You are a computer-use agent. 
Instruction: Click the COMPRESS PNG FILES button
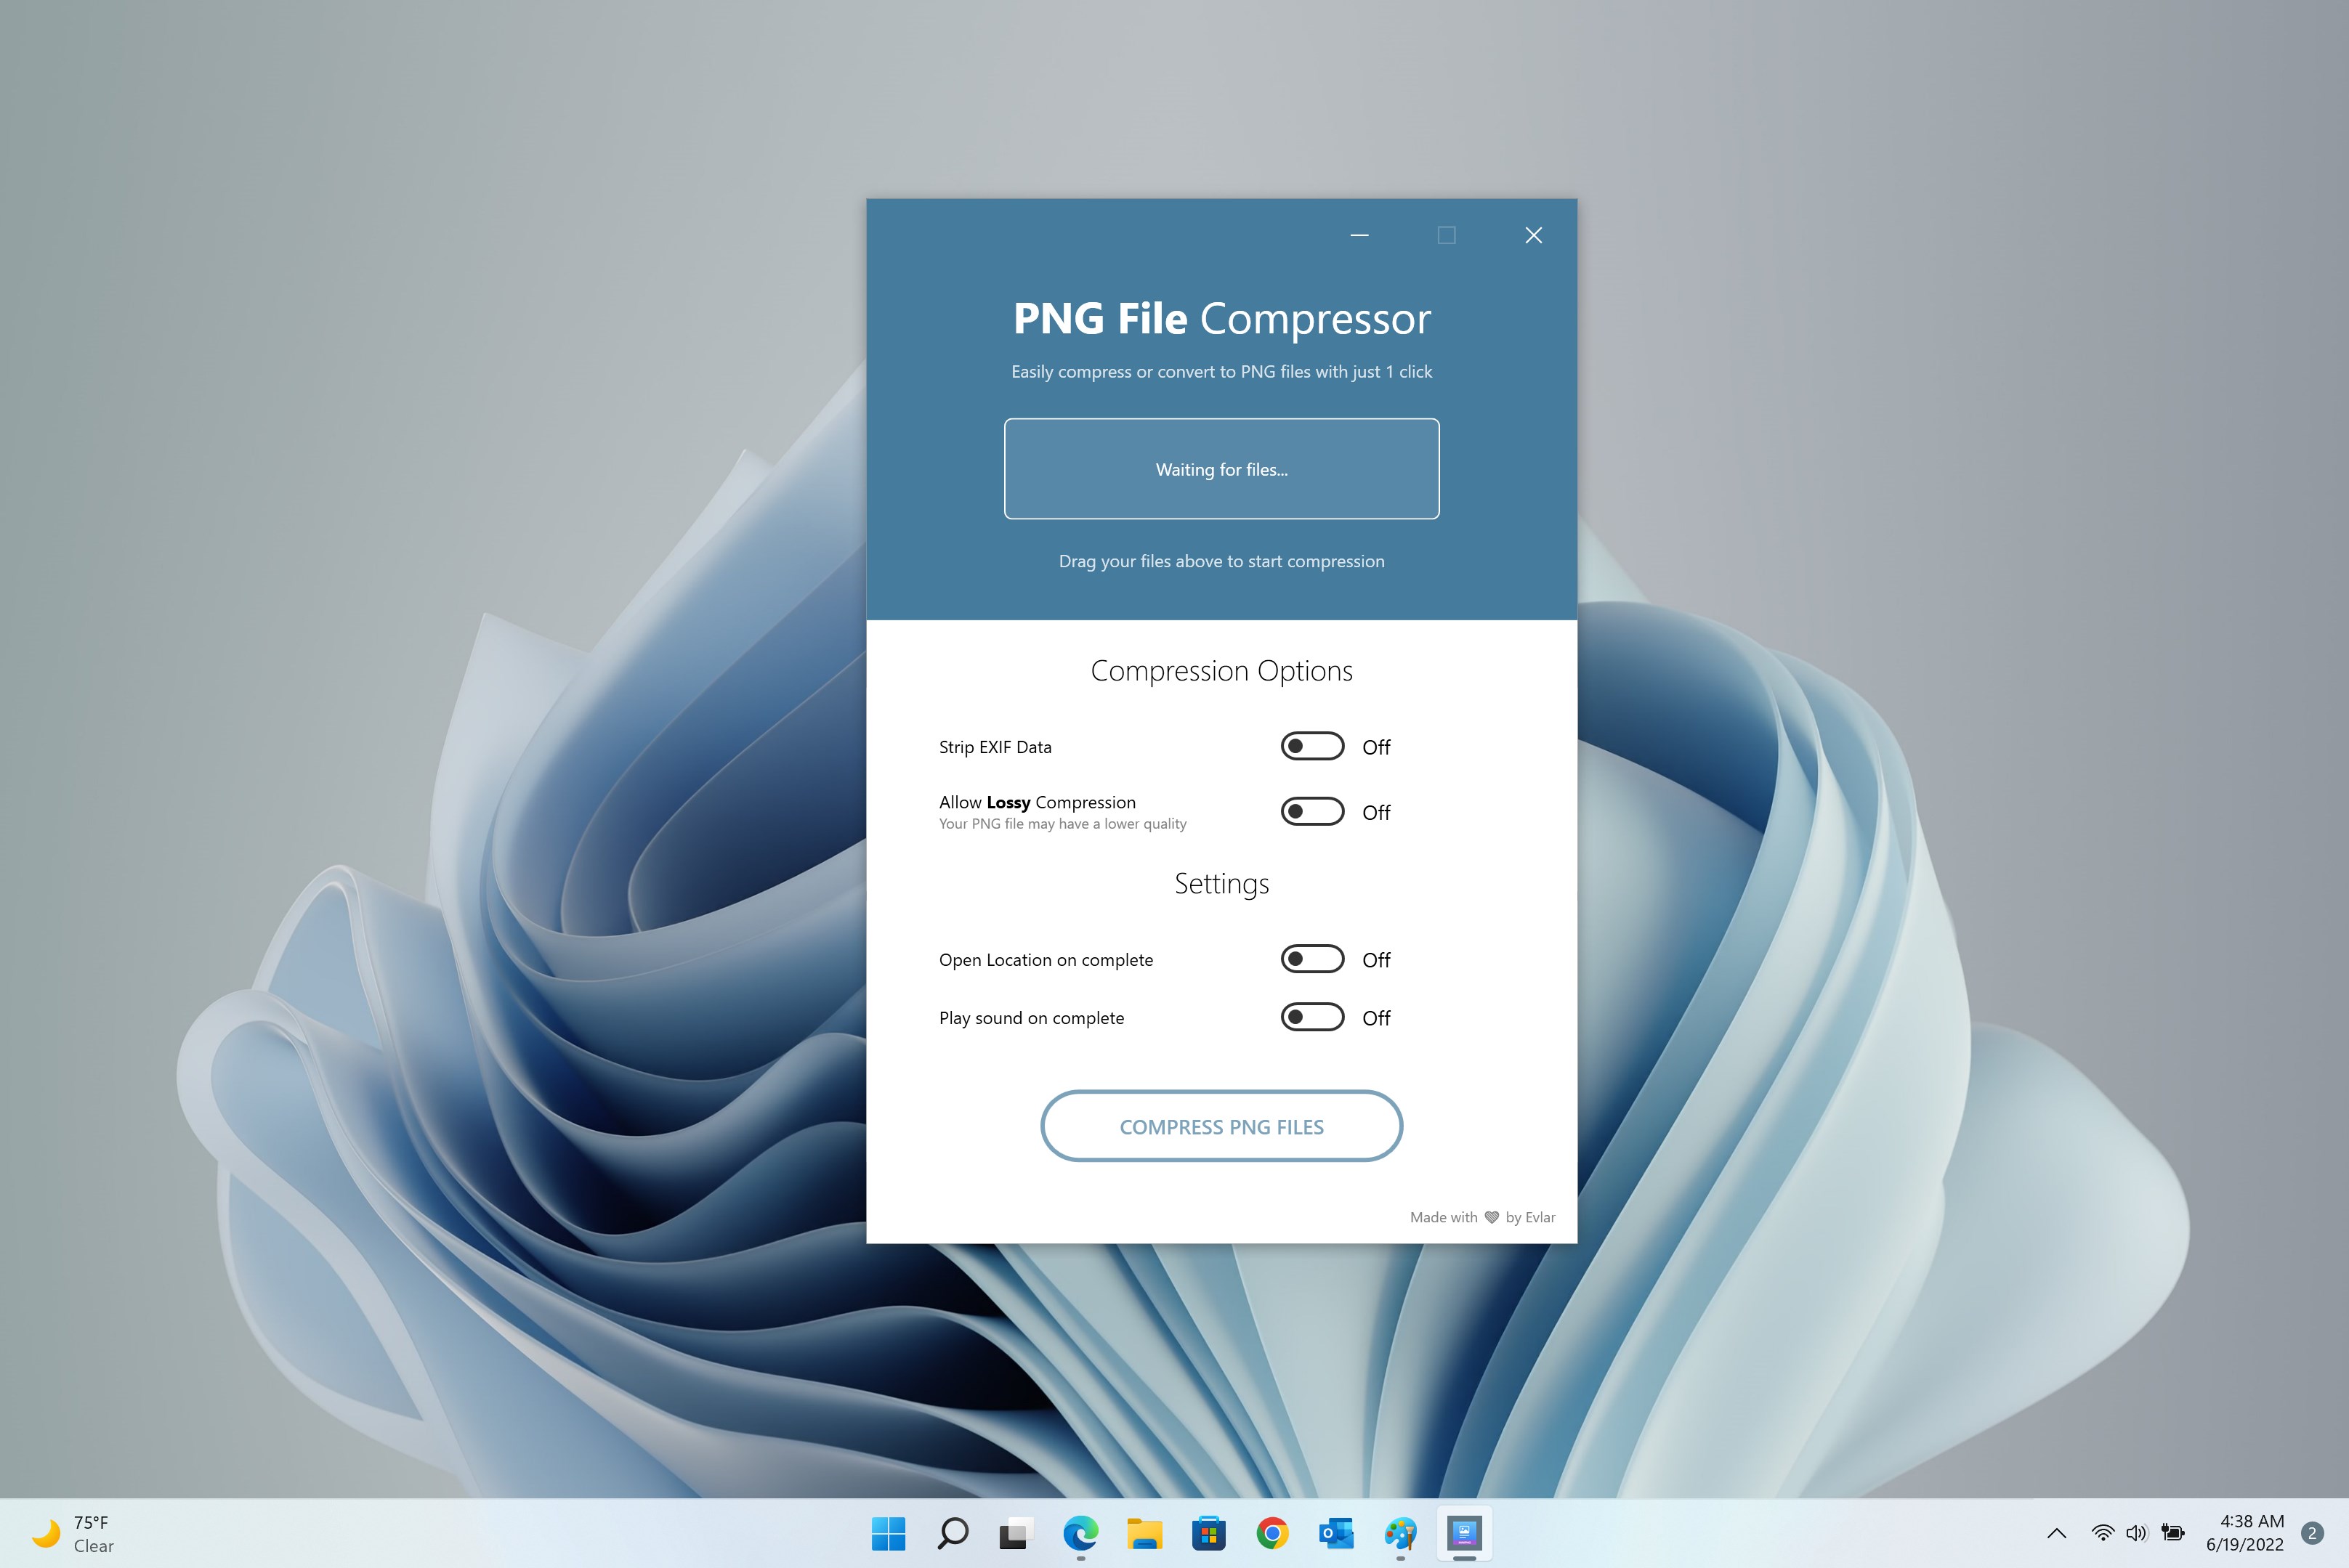(x=1221, y=1126)
